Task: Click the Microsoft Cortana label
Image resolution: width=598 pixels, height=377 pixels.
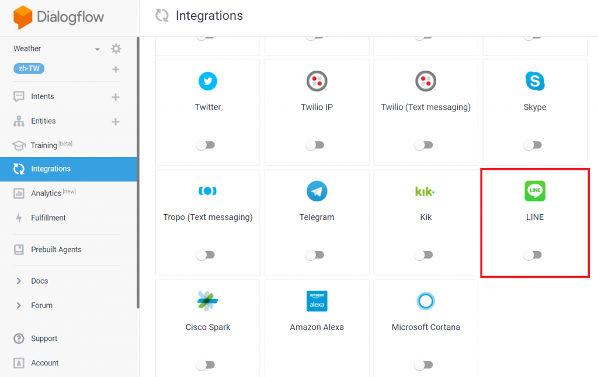Action: coord(426,327)
